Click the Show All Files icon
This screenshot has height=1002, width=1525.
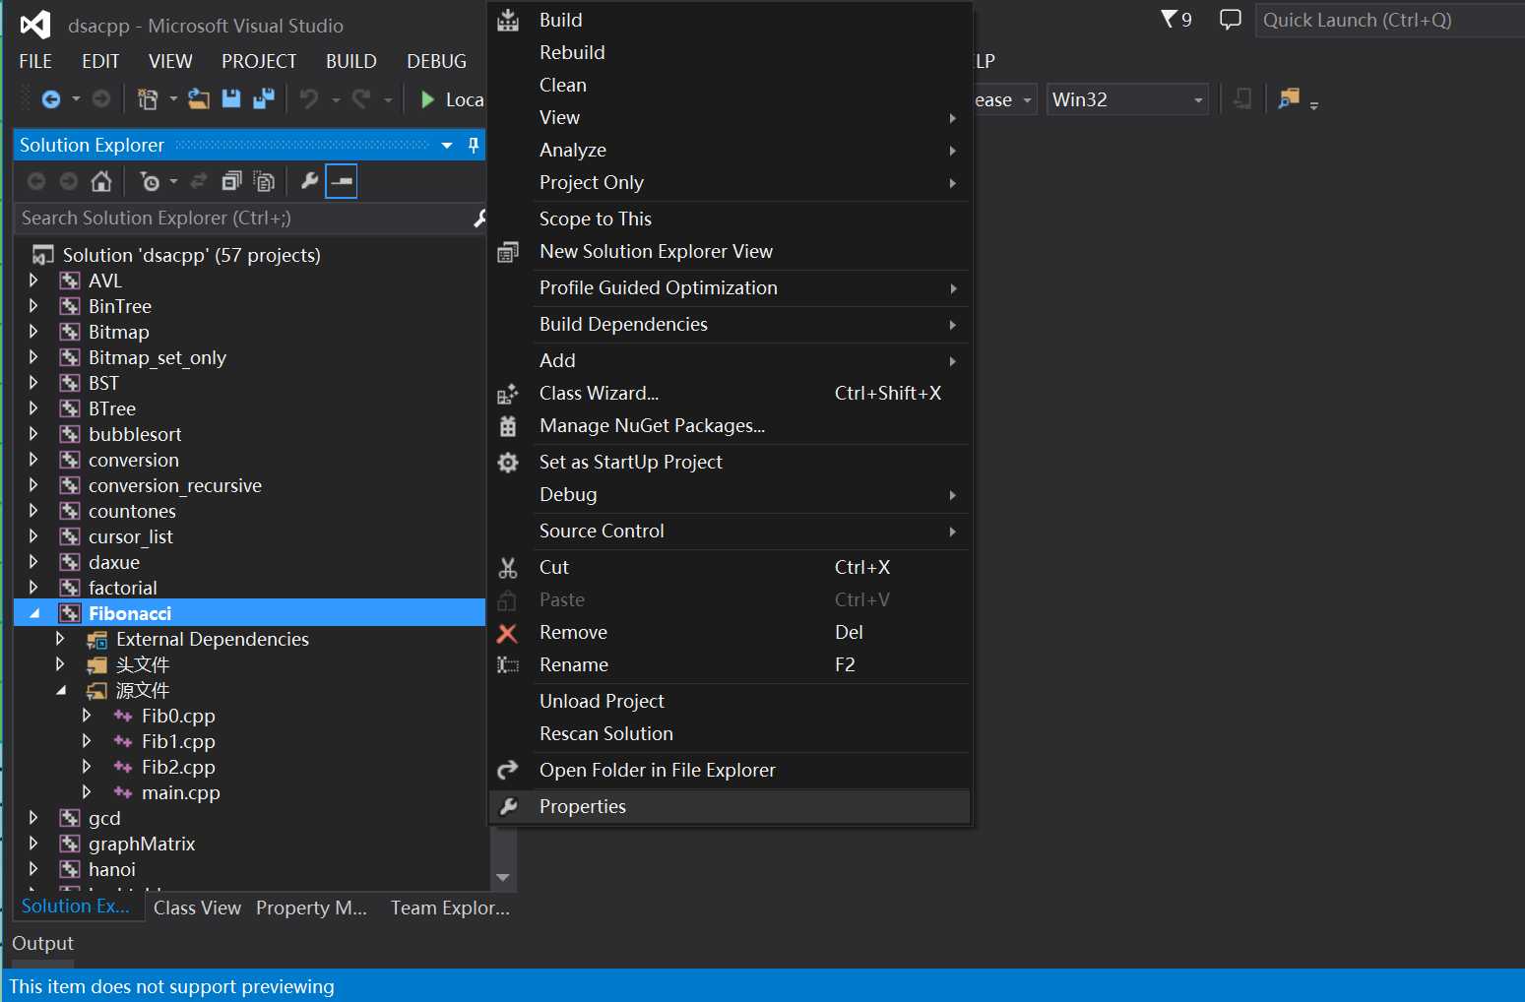tap(264, 181)
